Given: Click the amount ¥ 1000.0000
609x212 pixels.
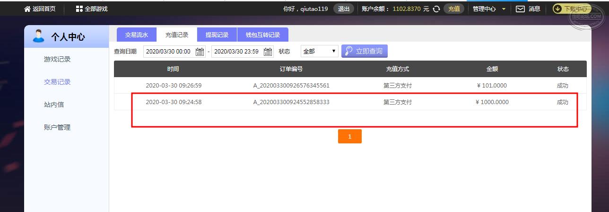Looking at the screenshot, I should (492, 102).
